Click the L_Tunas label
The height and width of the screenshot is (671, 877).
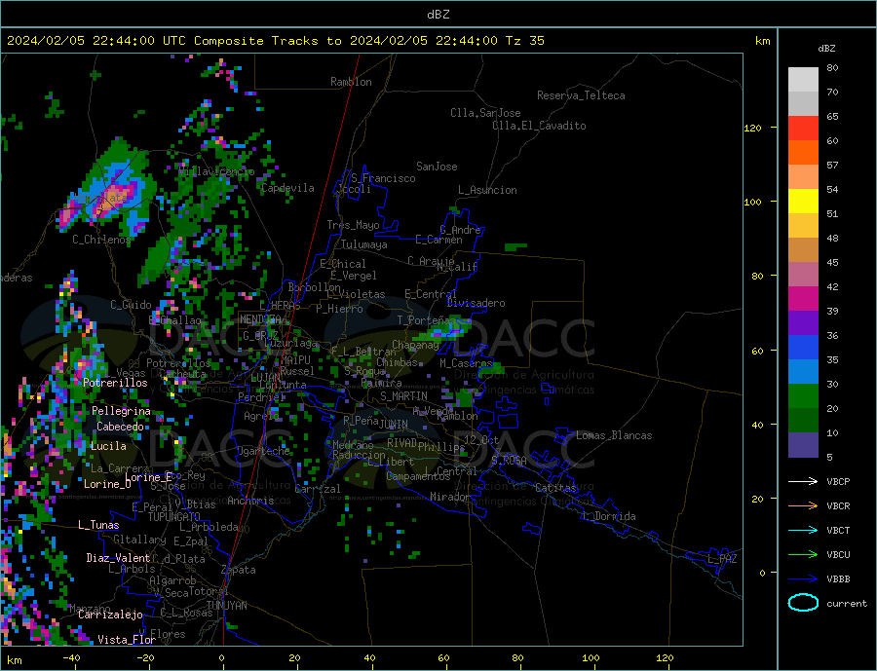click(x=98, y=525)
